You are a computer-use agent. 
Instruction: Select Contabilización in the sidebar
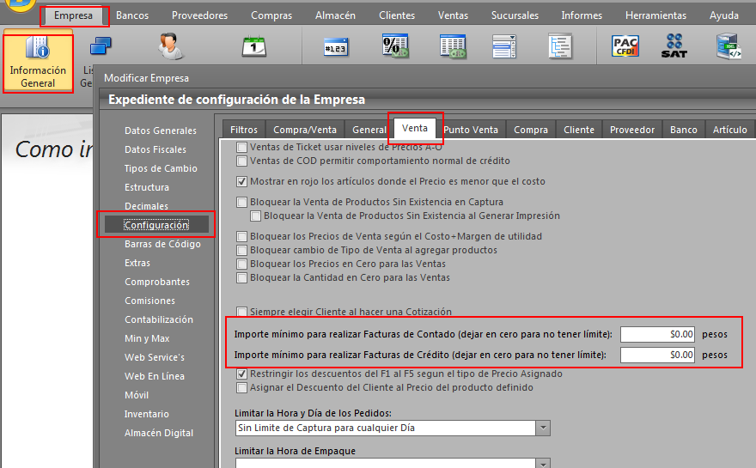coord(159,319)
